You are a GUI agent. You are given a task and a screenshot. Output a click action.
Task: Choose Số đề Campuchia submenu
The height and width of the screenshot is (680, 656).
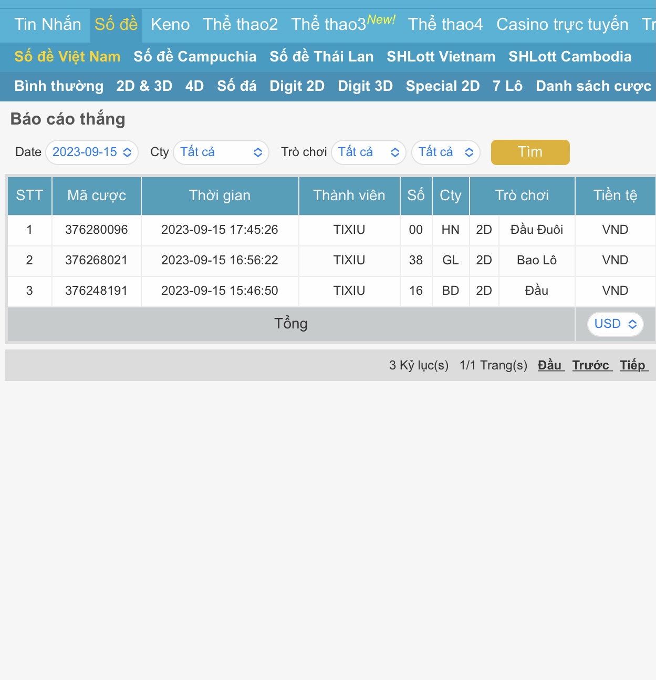tap(195, 57)
